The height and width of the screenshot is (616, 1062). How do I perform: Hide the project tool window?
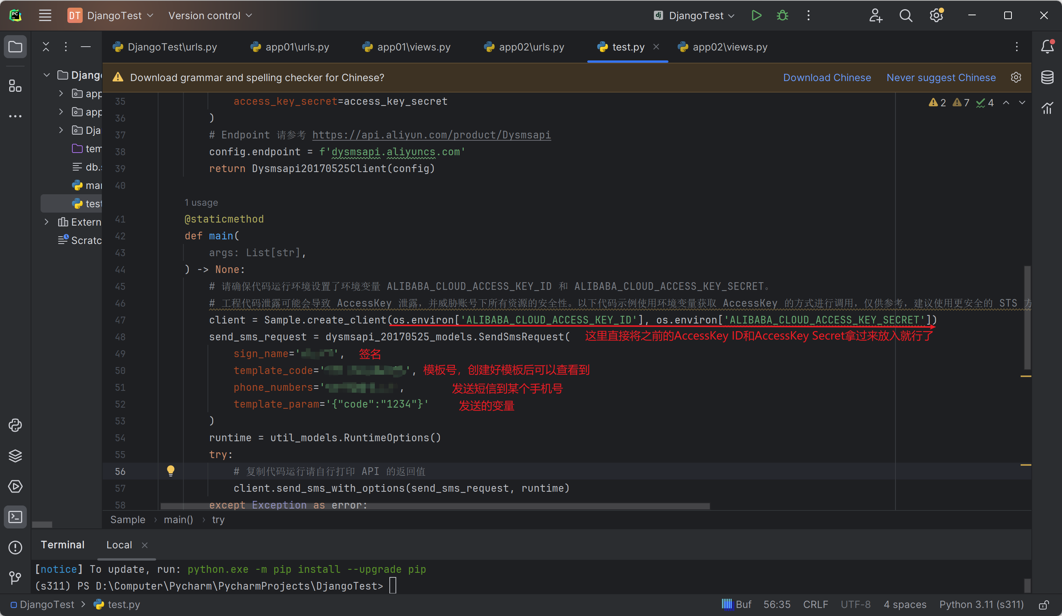point(85,47)
